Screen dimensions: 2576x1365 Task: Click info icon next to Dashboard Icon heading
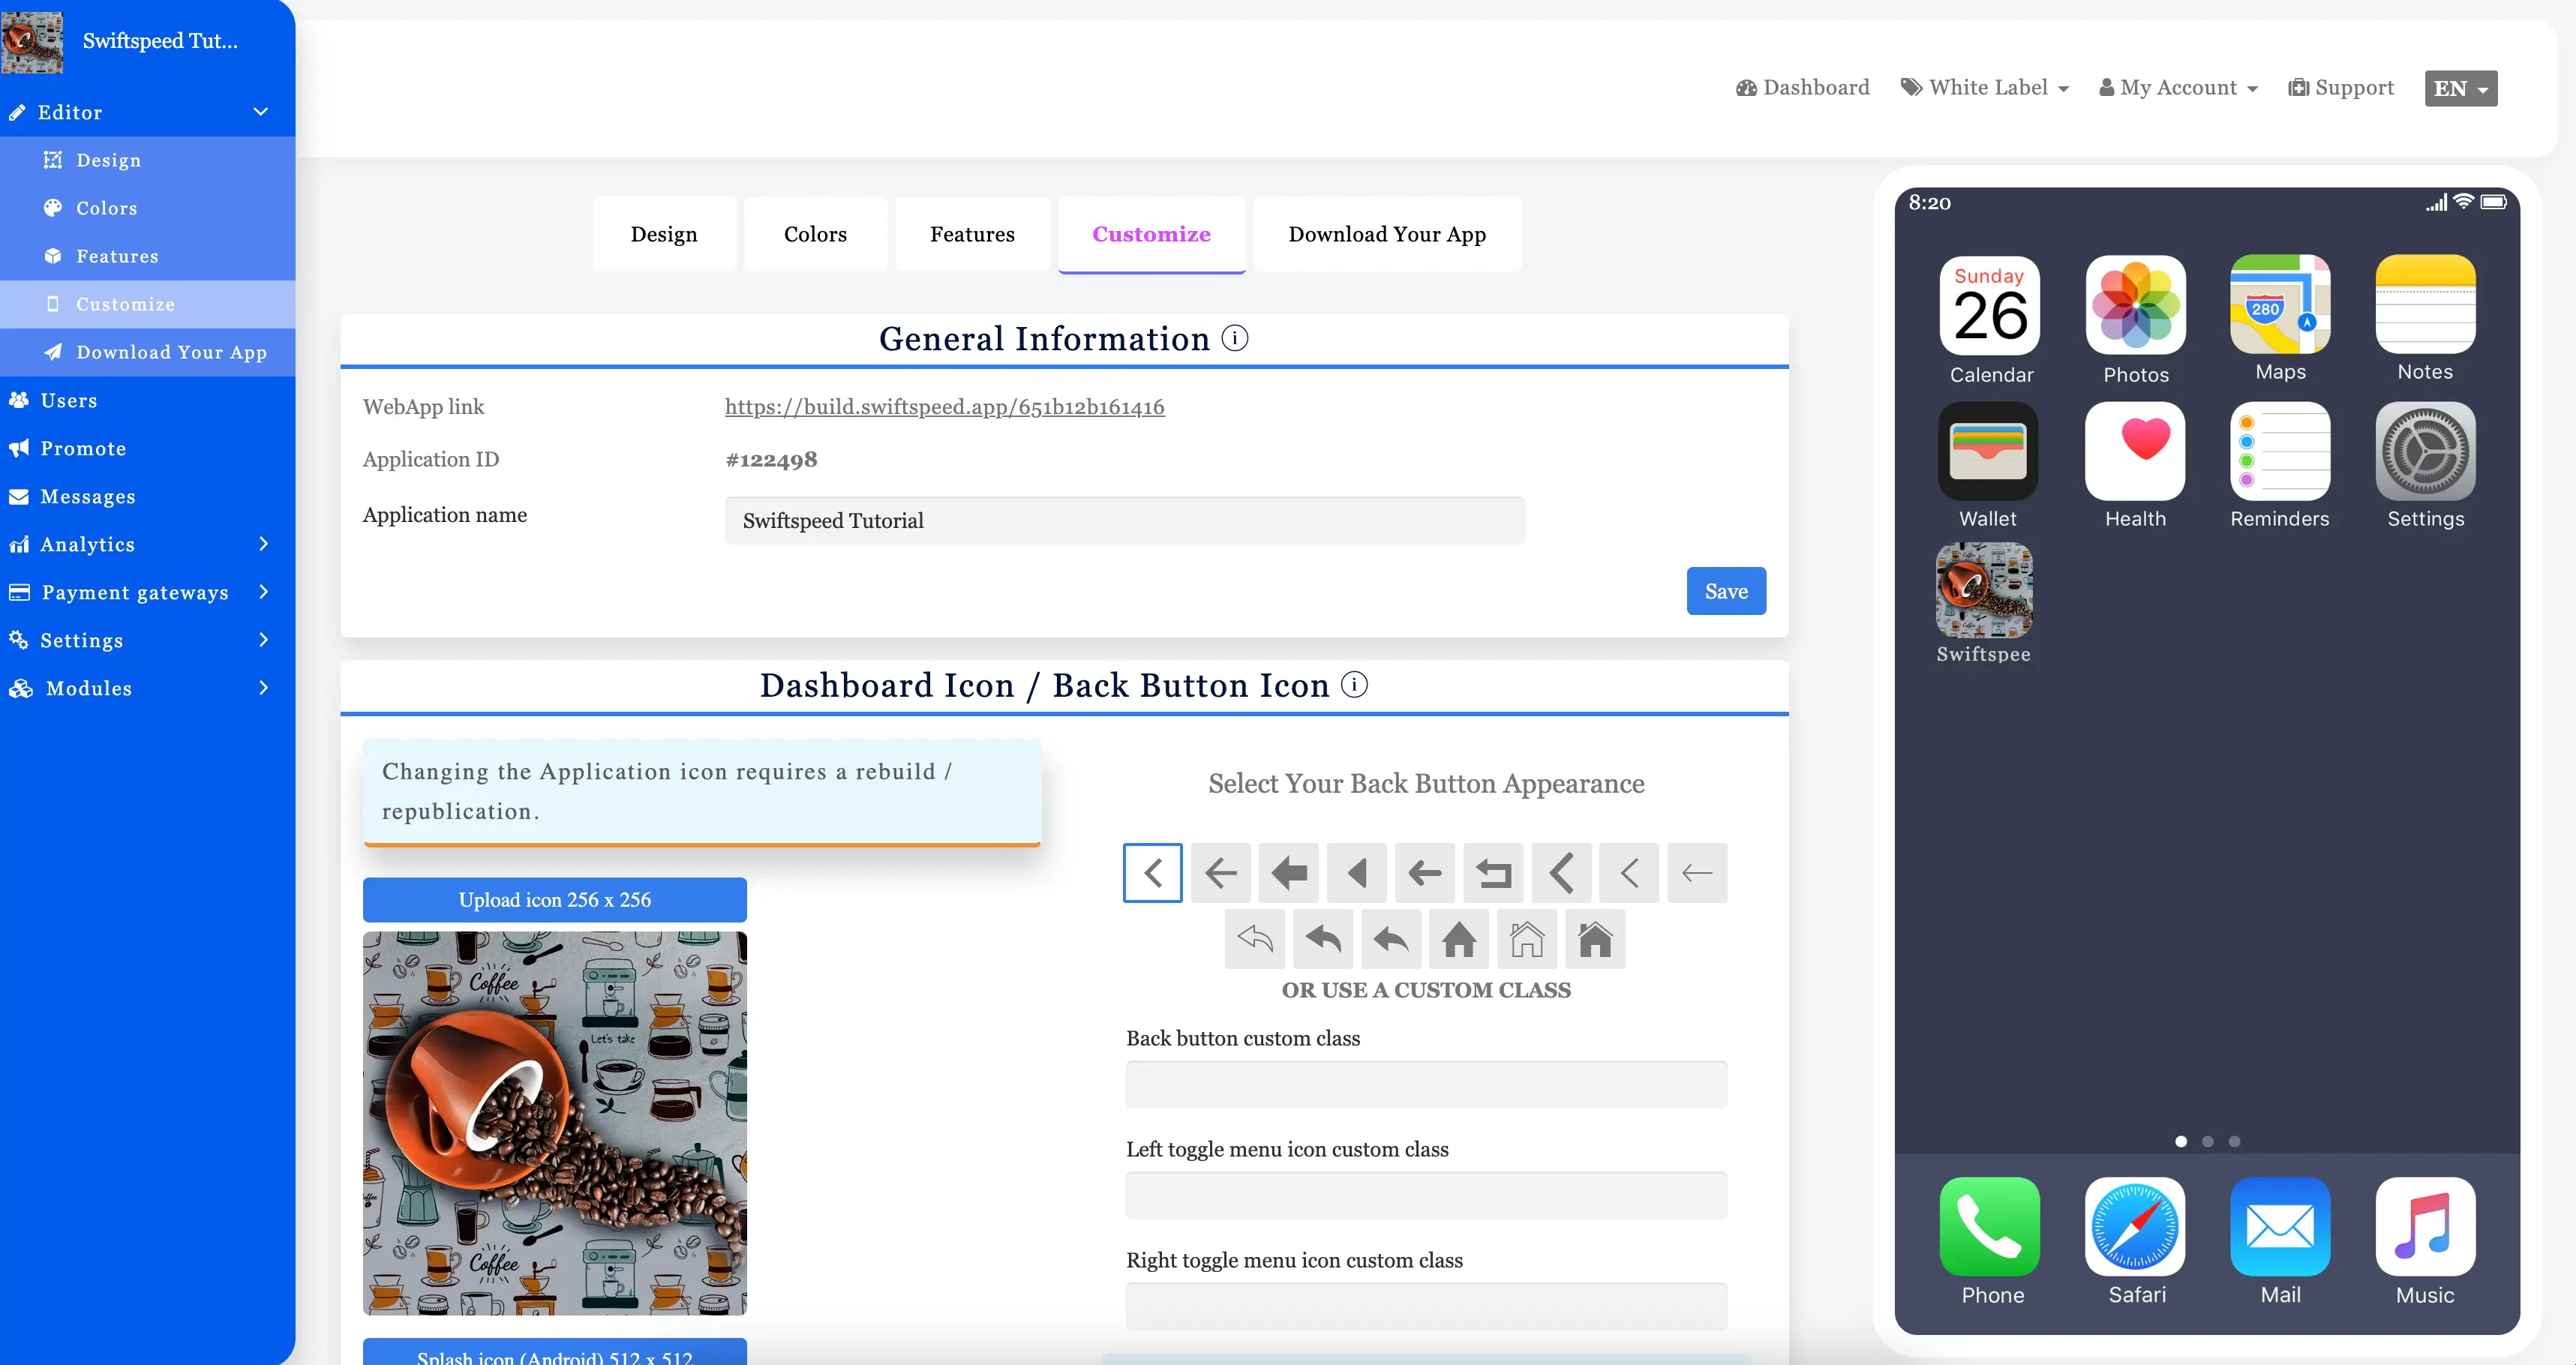(1355, 685)
